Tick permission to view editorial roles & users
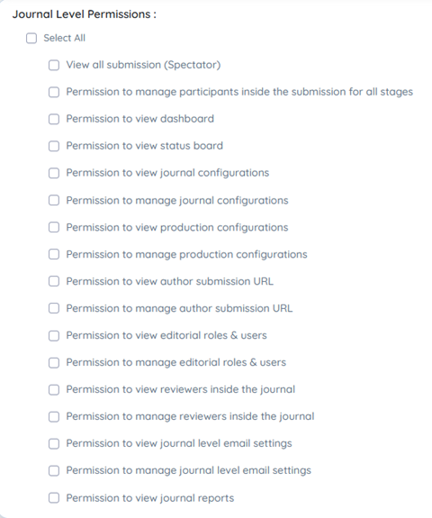The height and width of the screenshot is (518, 432). click(x=54, y=336)
